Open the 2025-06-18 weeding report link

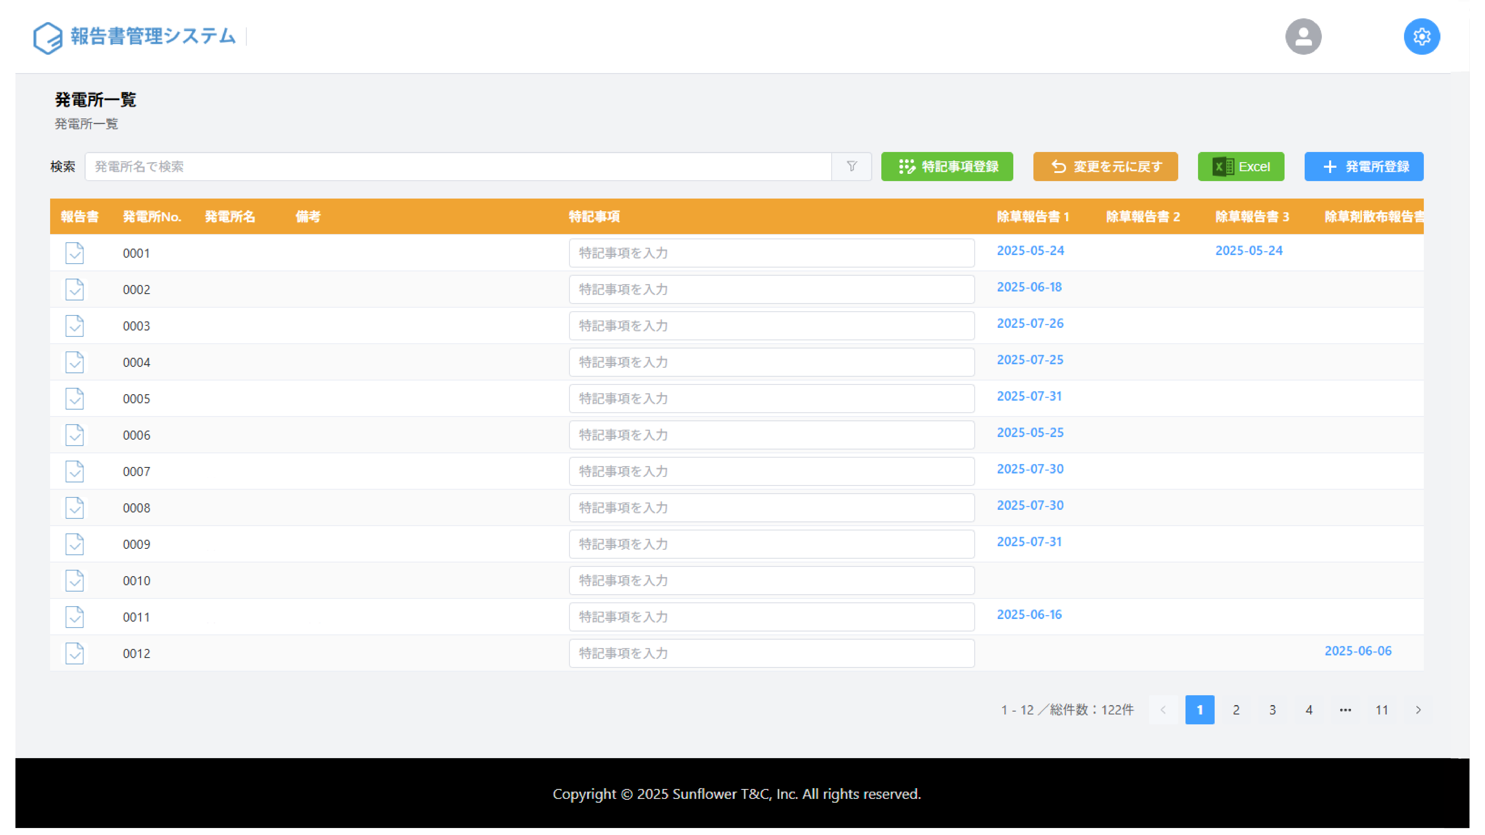pos(1029,287)
